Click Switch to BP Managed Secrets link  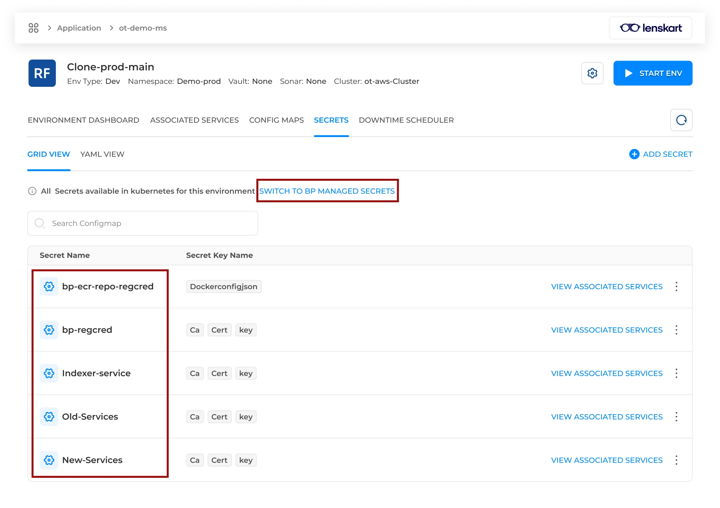tap(327, 191)
